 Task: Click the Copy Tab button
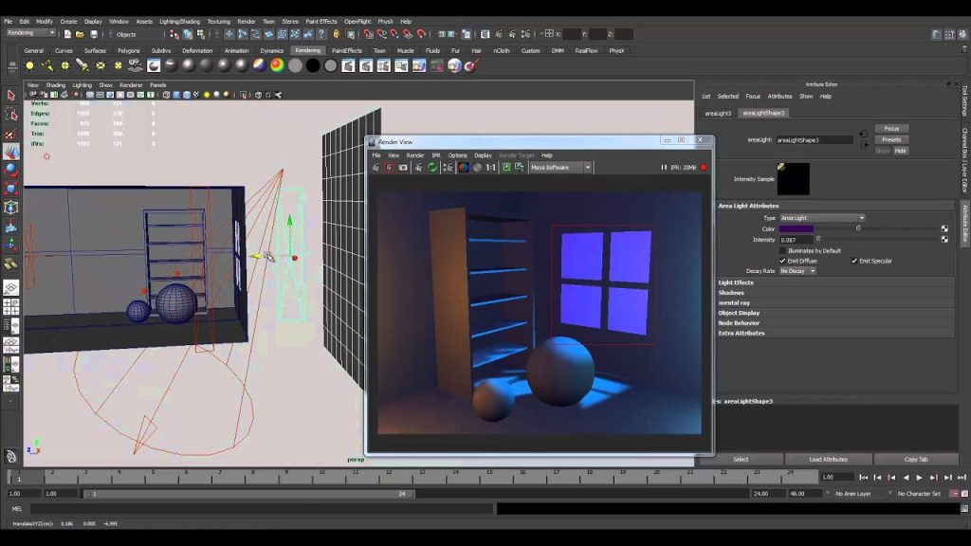point(916,460)
